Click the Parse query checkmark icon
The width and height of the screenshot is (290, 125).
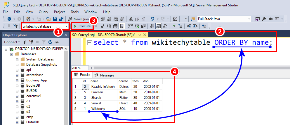coord(103,26)
